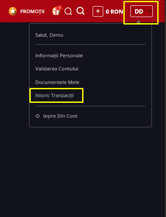The width and height of the screenshot is (166, 217).
Task: Click the gold star Promoții icon
Action: click(x=13, y=11)
